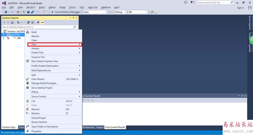This screenshot has height=135, width=253.
Task: Open the Local Windows Debugger dropdown arrow
Action: pos(81,12)
